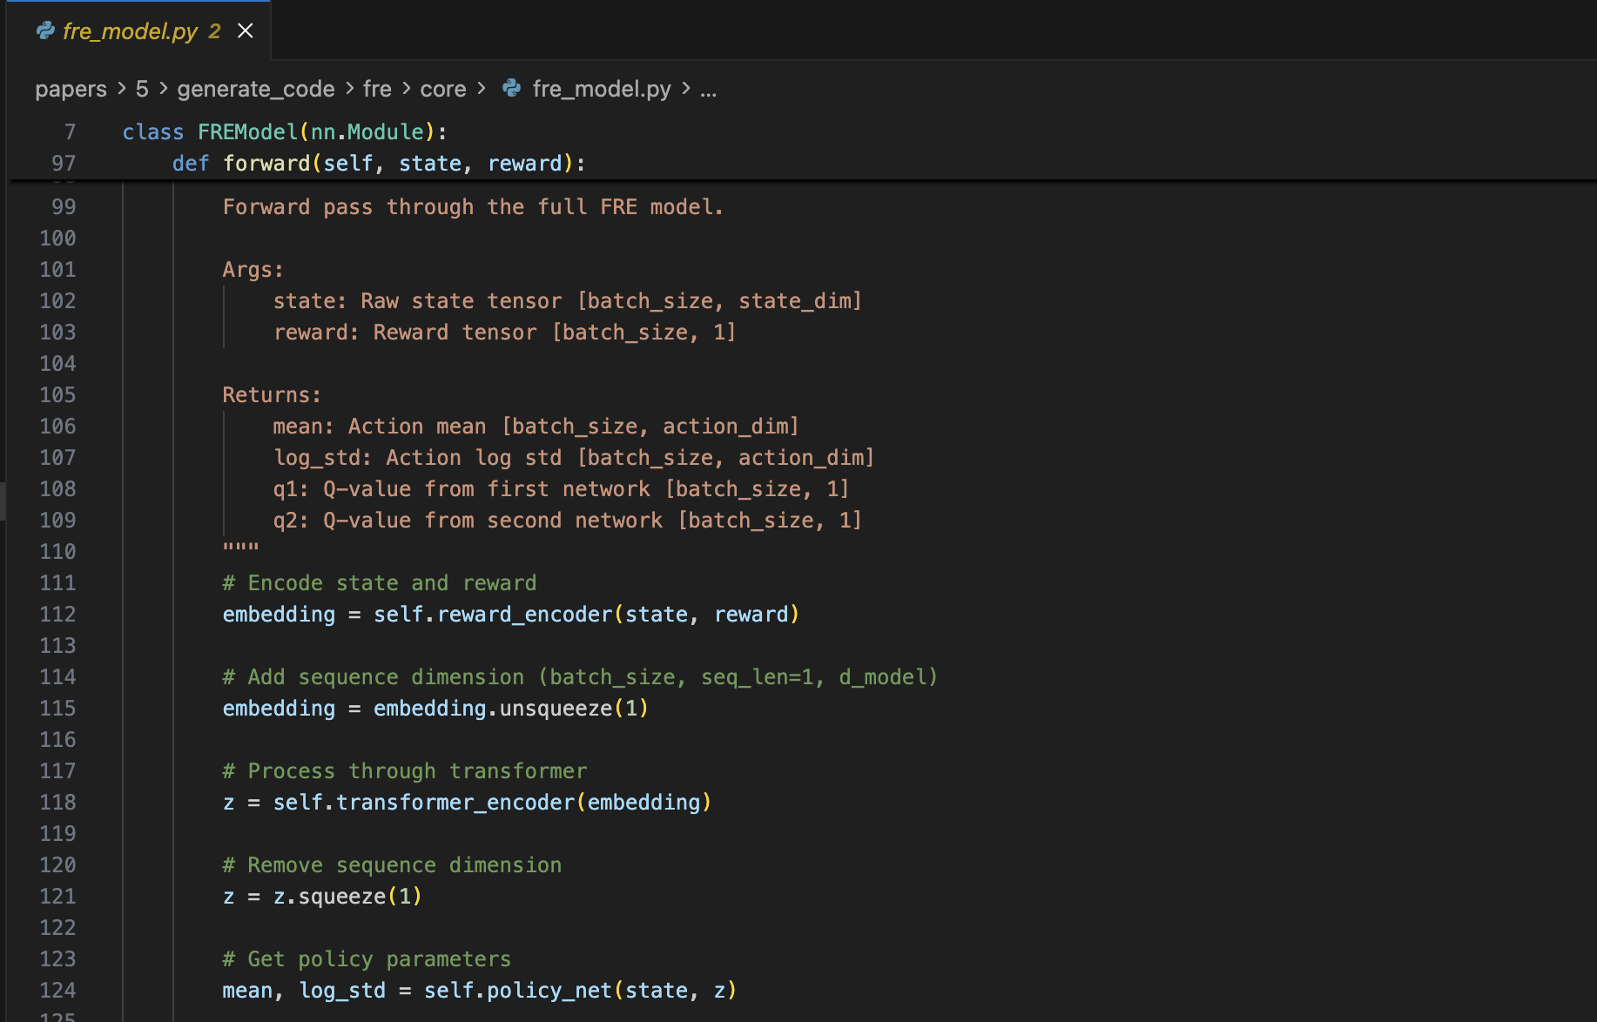The height and width of the screenshot is (1022, 1597).
Task: Open the 'papers' breadcrumb segment
Action: [71, 89]
